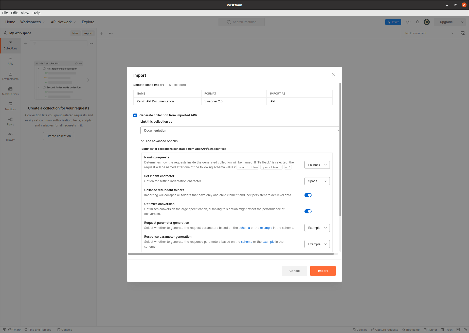The image size is (469, 333).
Task: Switch to the Explore tab
Action: 88,22
